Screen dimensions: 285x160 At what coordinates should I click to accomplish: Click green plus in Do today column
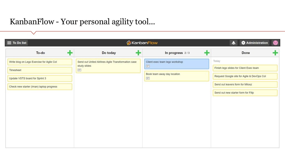coord(138,53)
